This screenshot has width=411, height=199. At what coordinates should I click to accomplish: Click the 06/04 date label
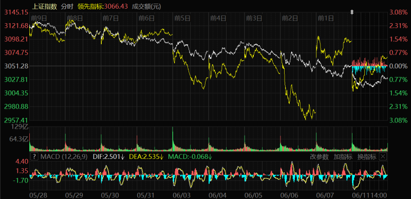[218, 195]
